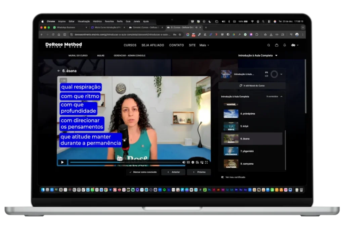Open the Chrome extensions puzzle icon
The width and height of the screenshot is (344, 229).
click(257, 35)
